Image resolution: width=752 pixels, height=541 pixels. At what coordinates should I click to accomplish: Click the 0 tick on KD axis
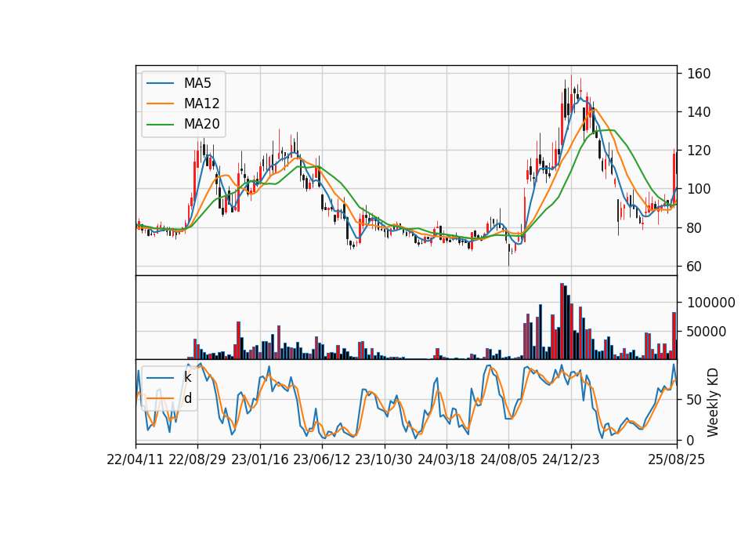point(691,440)
